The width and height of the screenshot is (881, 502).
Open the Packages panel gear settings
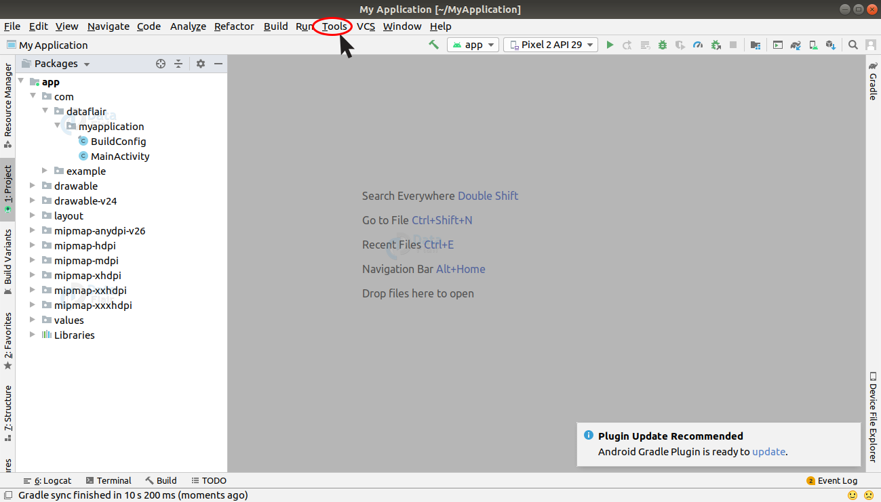[x=201, y=64]
